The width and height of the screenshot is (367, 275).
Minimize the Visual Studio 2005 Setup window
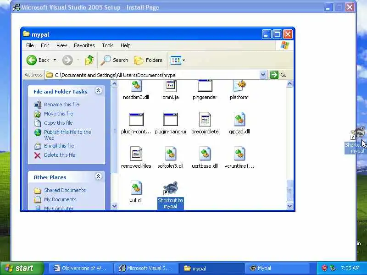click(x=328, y=7)
